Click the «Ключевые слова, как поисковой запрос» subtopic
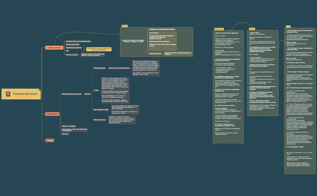This screenshot has width=317, height=196. (x=78, y=41)
